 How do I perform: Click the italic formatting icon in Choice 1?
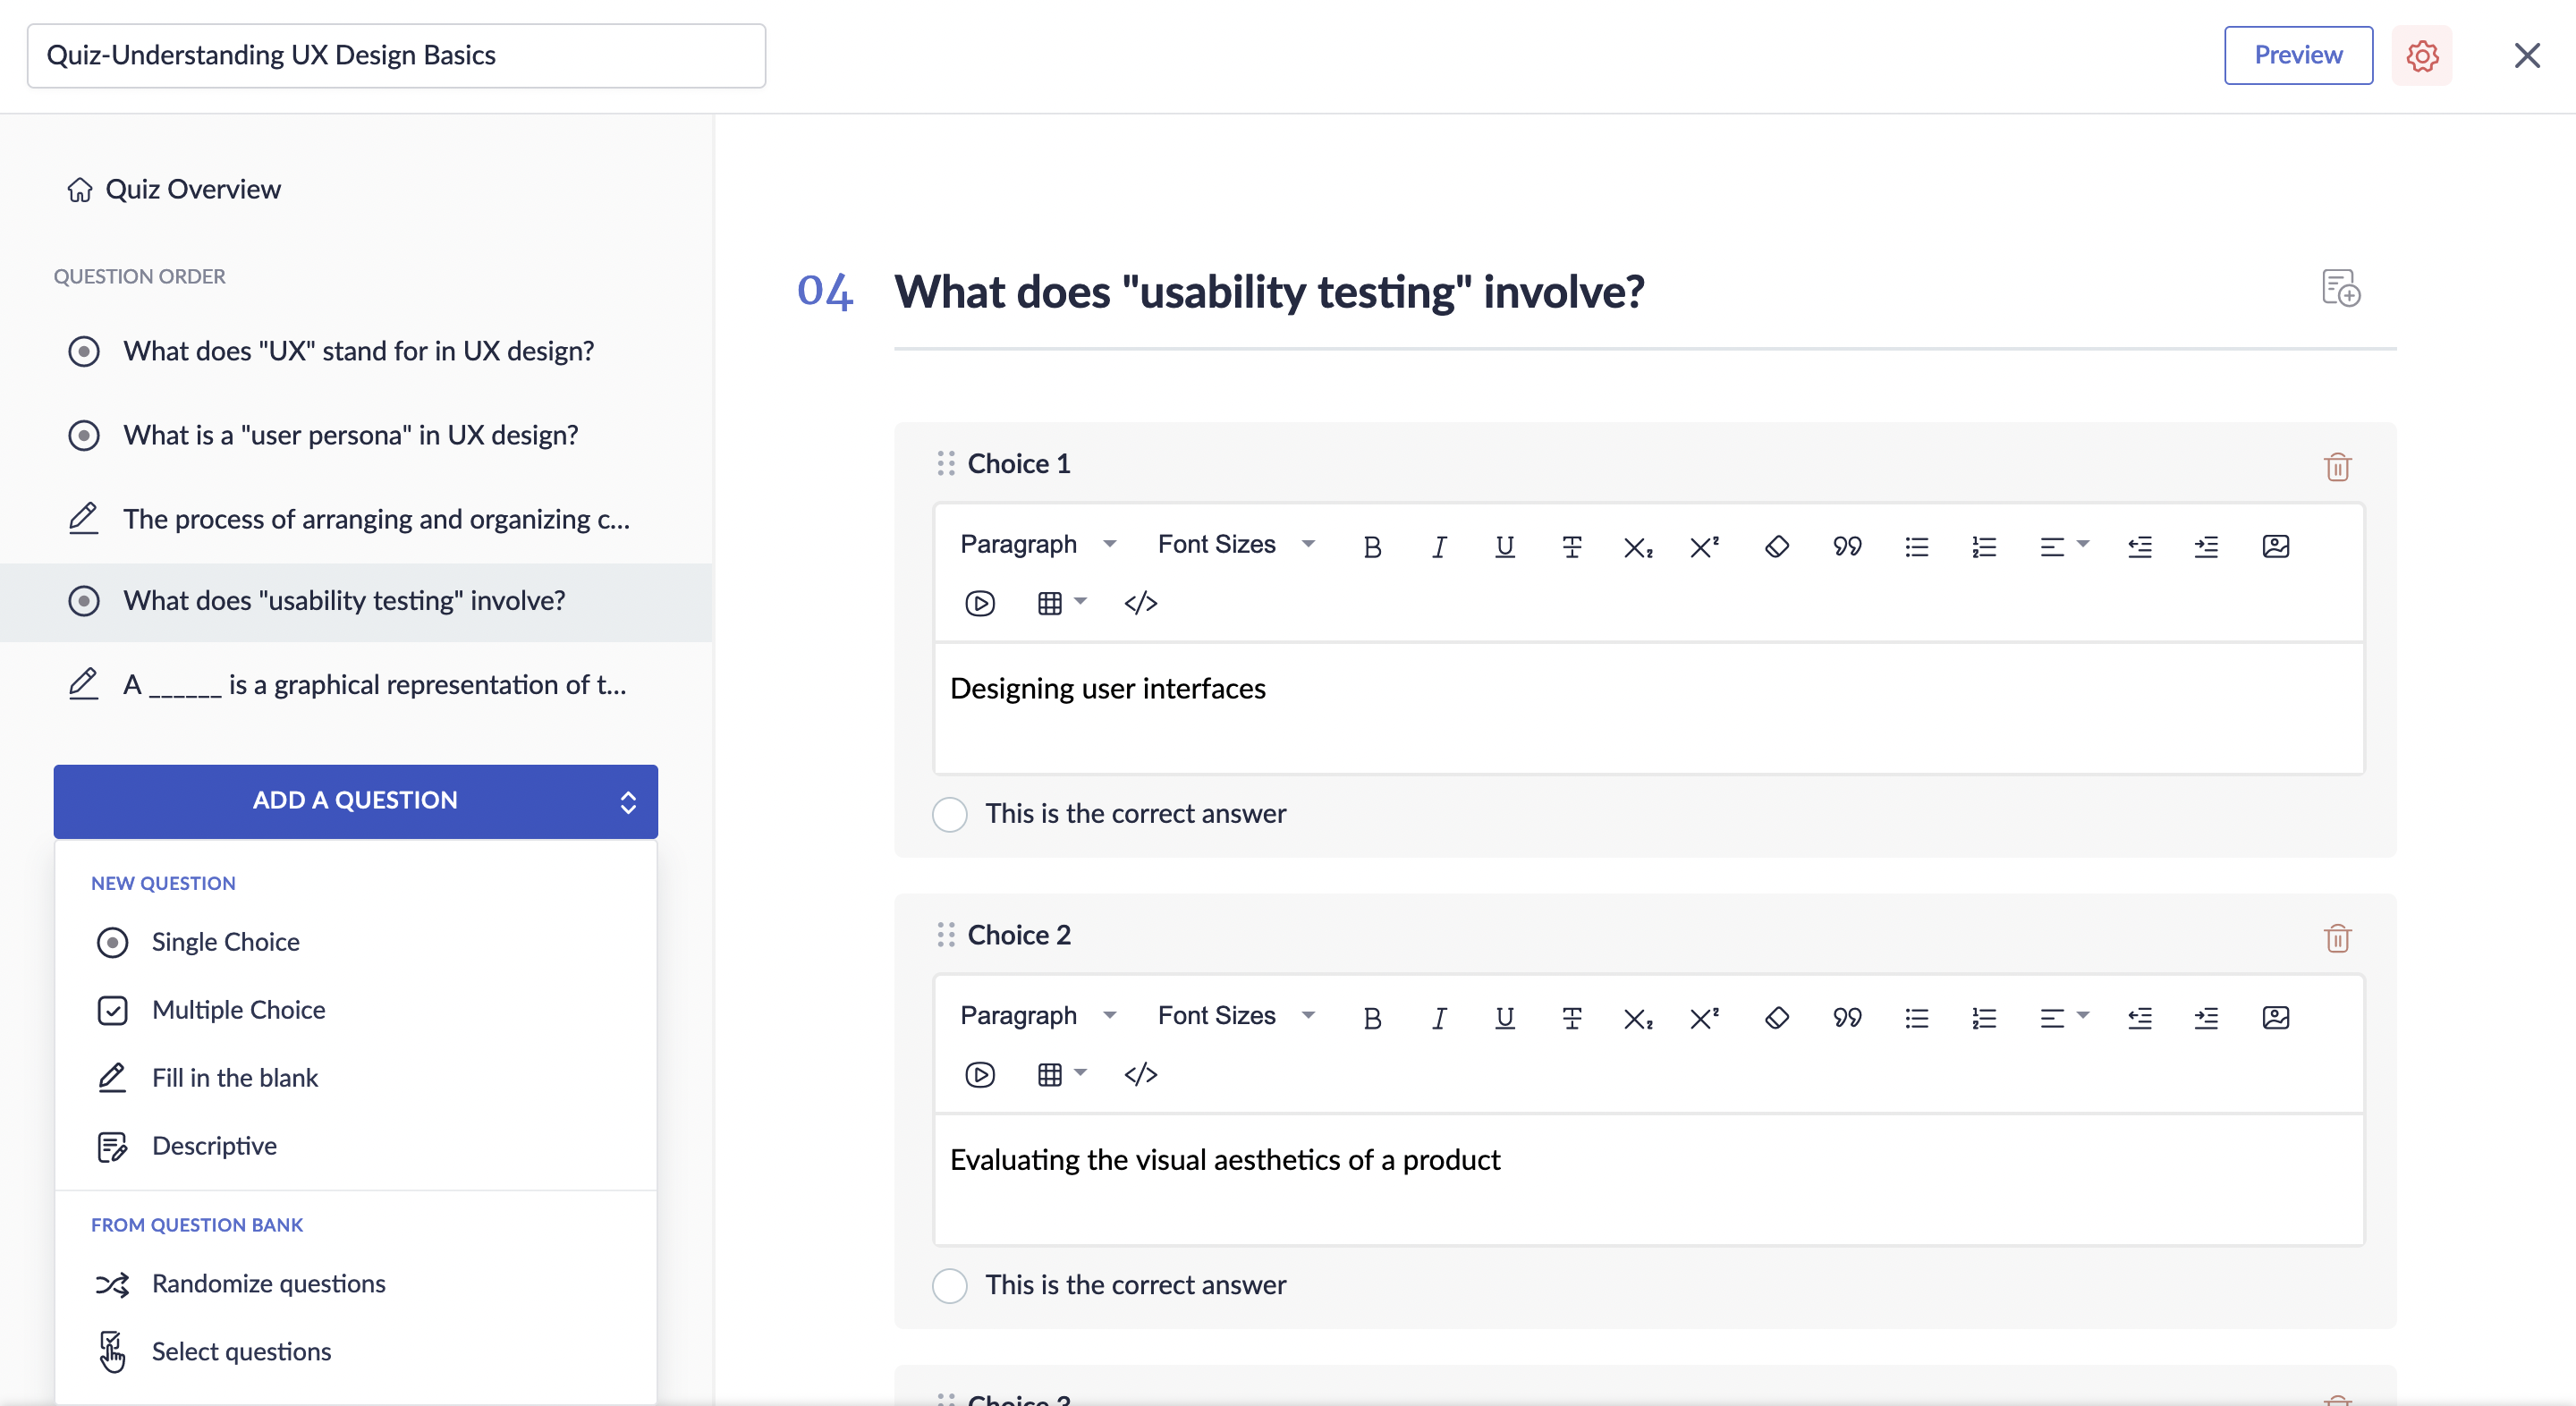click(x=1436, y=546)
